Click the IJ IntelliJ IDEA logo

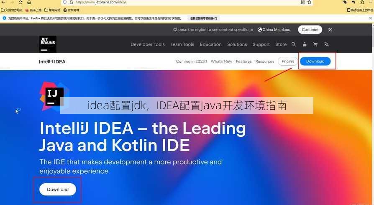pos(54,96)
